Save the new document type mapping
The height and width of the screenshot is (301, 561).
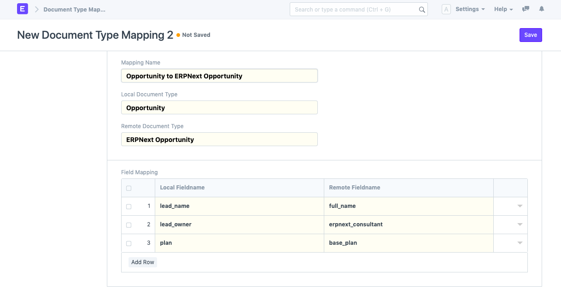(x=530, y=35)
